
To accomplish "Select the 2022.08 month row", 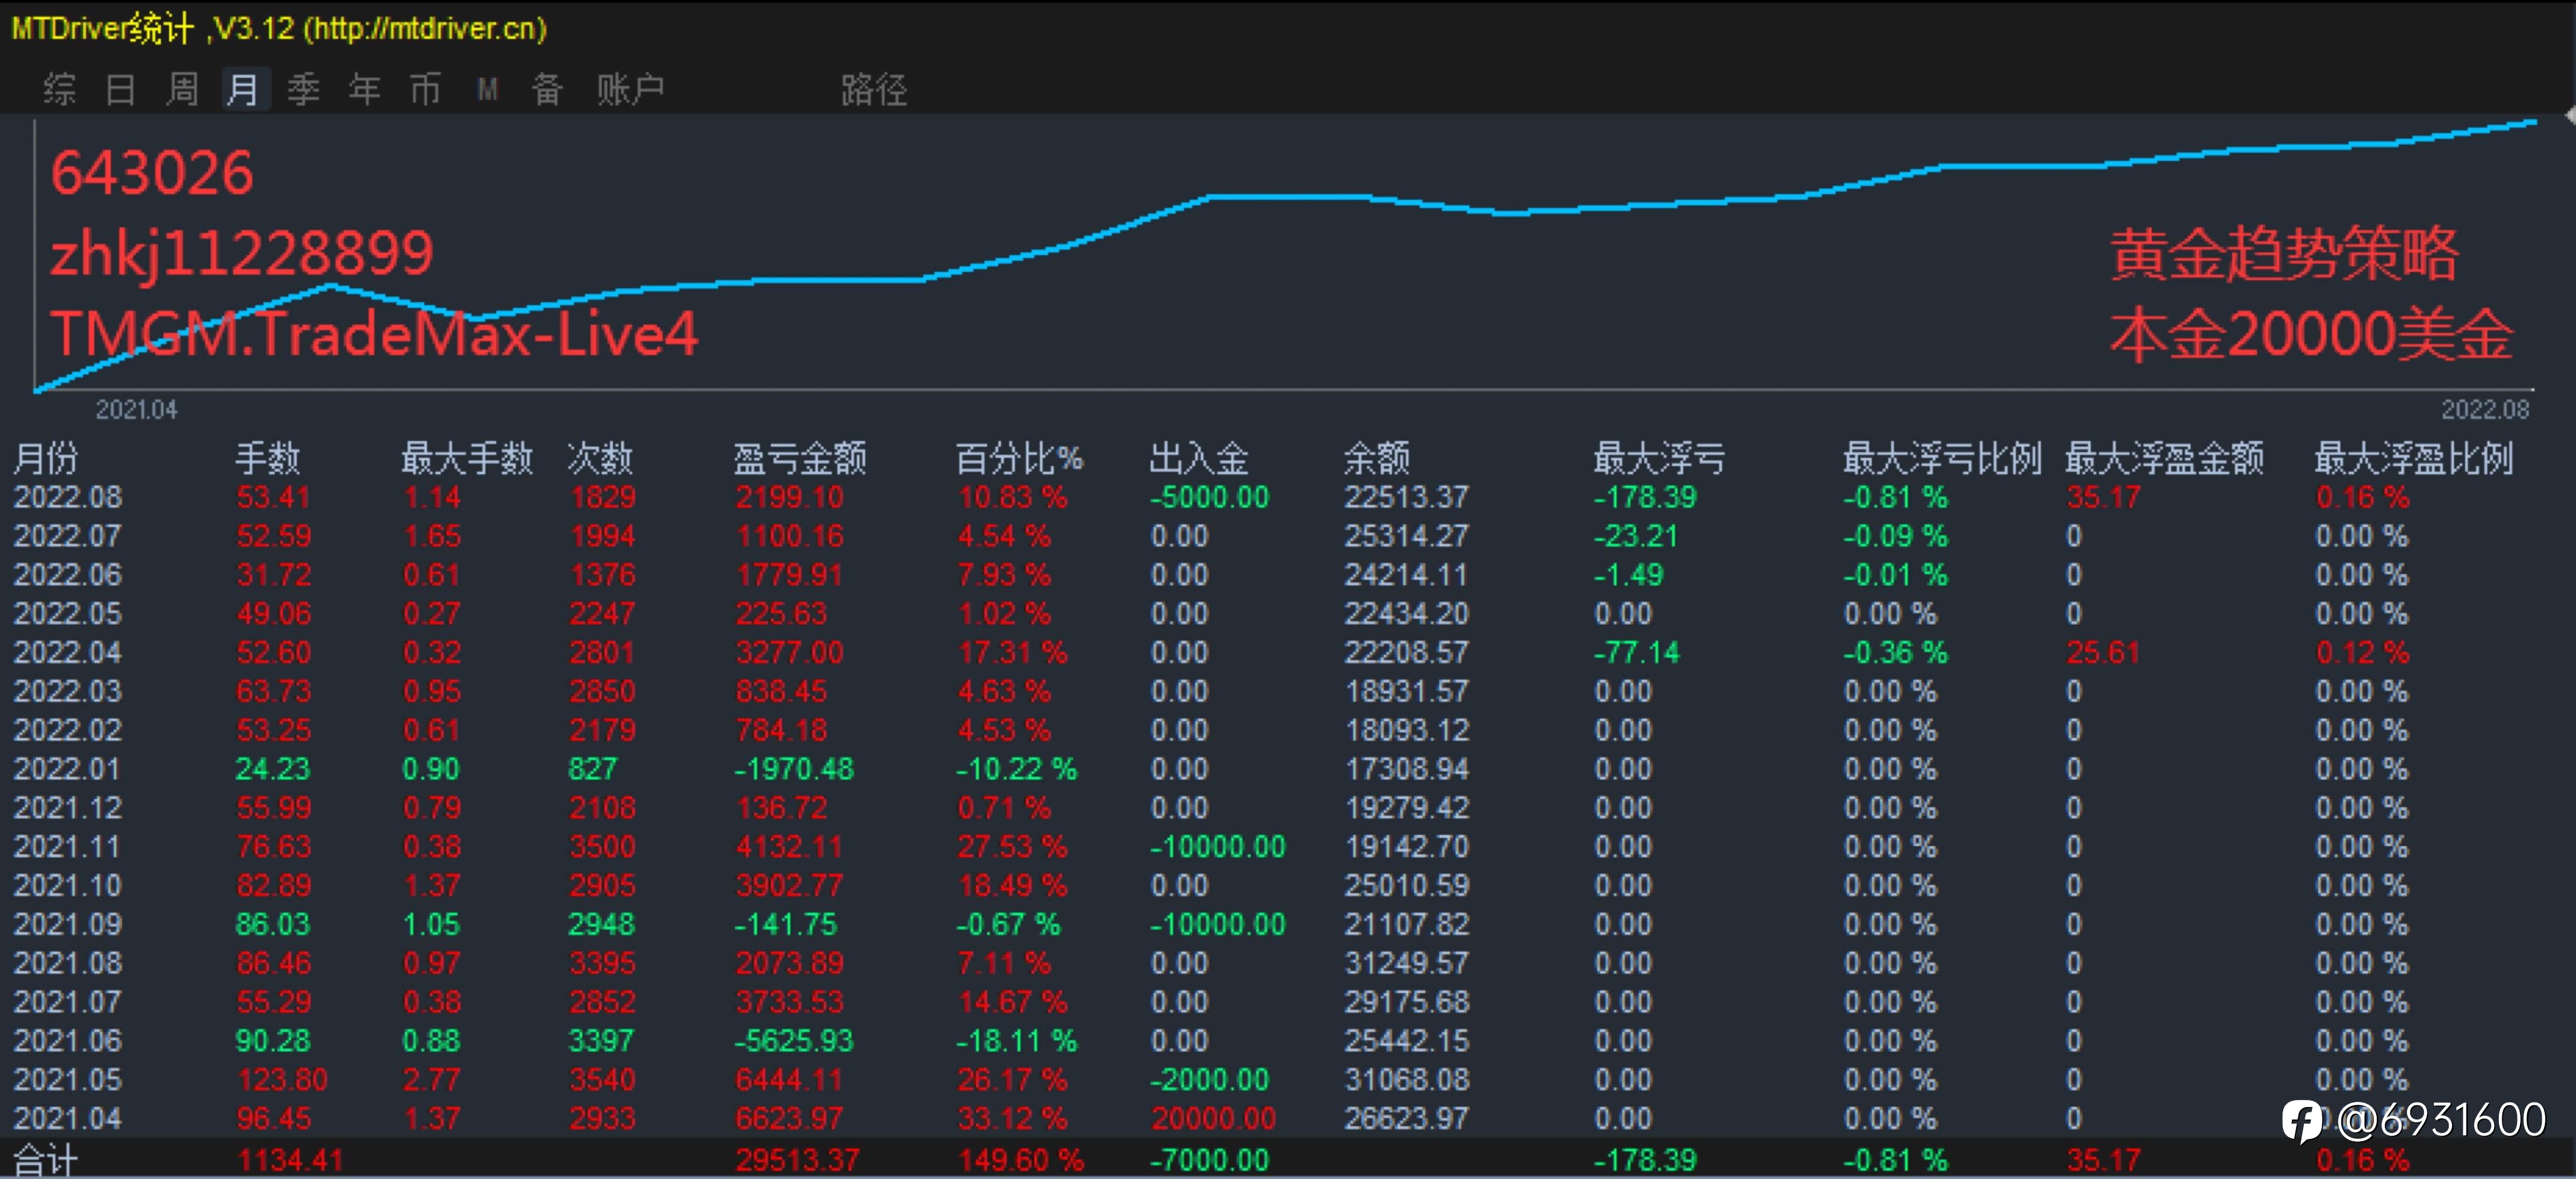I will click(1288, 497).
